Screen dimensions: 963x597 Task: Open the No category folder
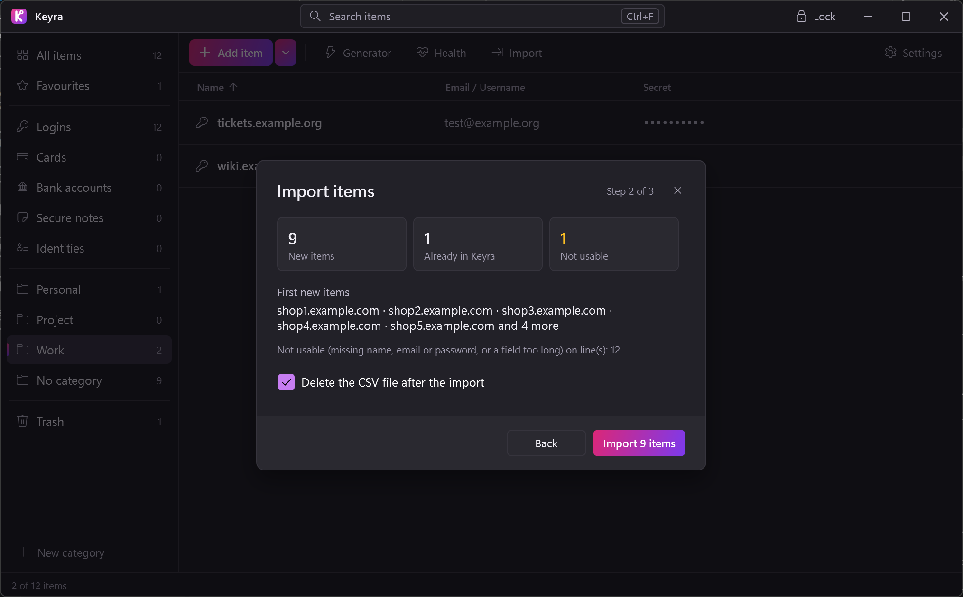point(89,380)
